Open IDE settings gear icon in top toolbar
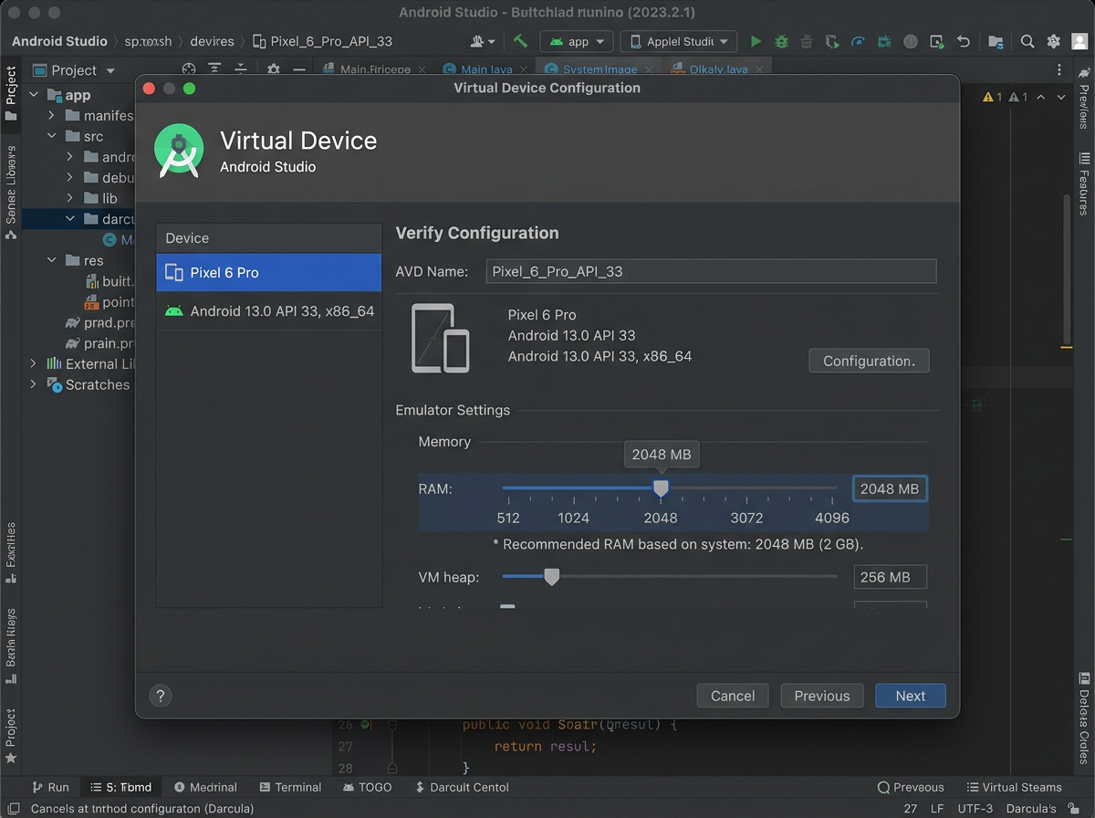This screenshot has width=1095, height=818. (1053, 41)
